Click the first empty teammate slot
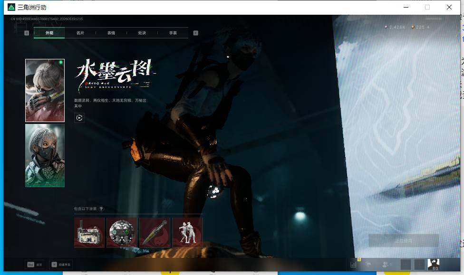This screenshot has height=275, width=464. coord(406,265)
